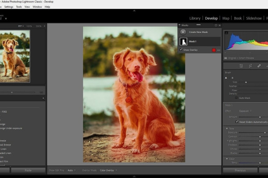
Task: Open the 300% zoom dropdown
Action: point(40,26)
